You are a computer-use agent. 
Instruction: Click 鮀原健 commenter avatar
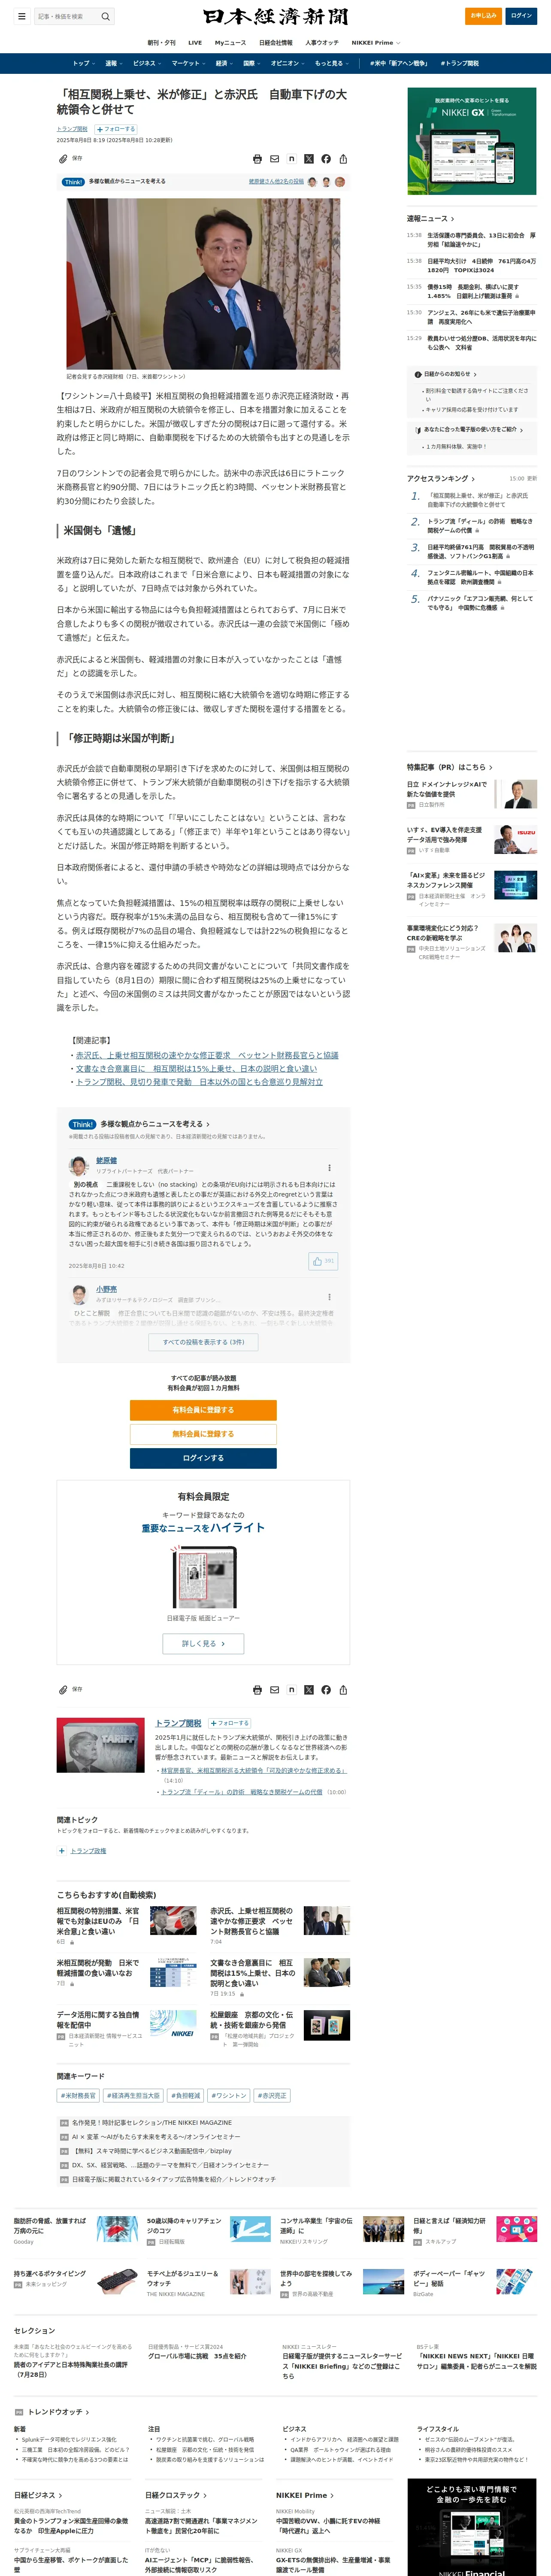click(x=78, y=1166)
